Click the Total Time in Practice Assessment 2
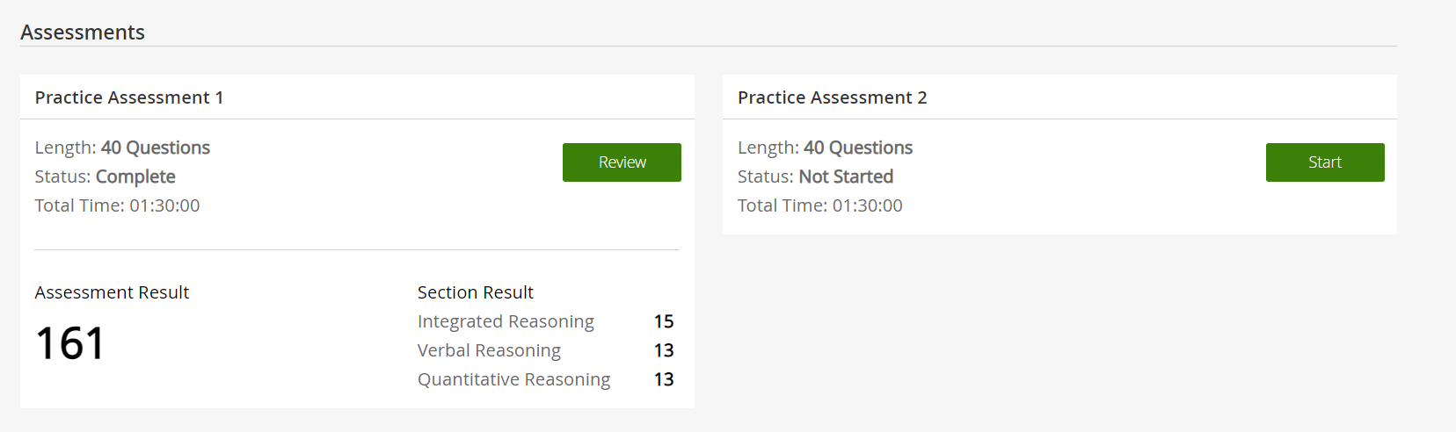This screenshot has height=432, width=1456. (819, 205)
